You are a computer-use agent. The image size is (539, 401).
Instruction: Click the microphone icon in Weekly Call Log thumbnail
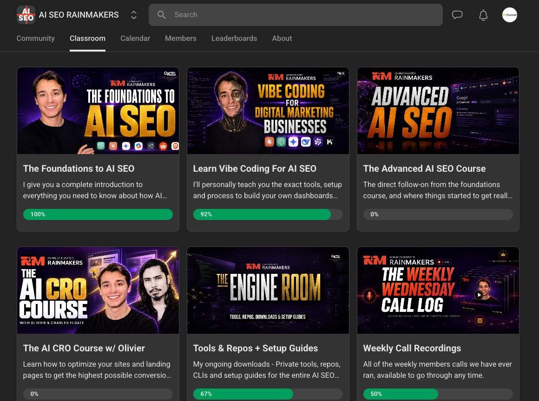pyautogui.click(x=369, y=296)
